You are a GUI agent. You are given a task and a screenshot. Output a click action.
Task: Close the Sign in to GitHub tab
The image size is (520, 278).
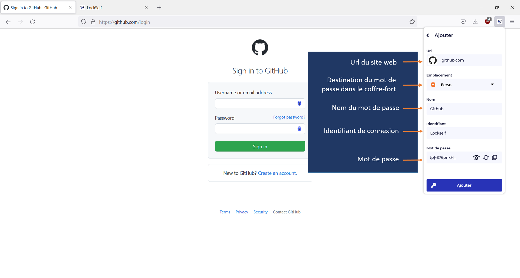[70, 8]
